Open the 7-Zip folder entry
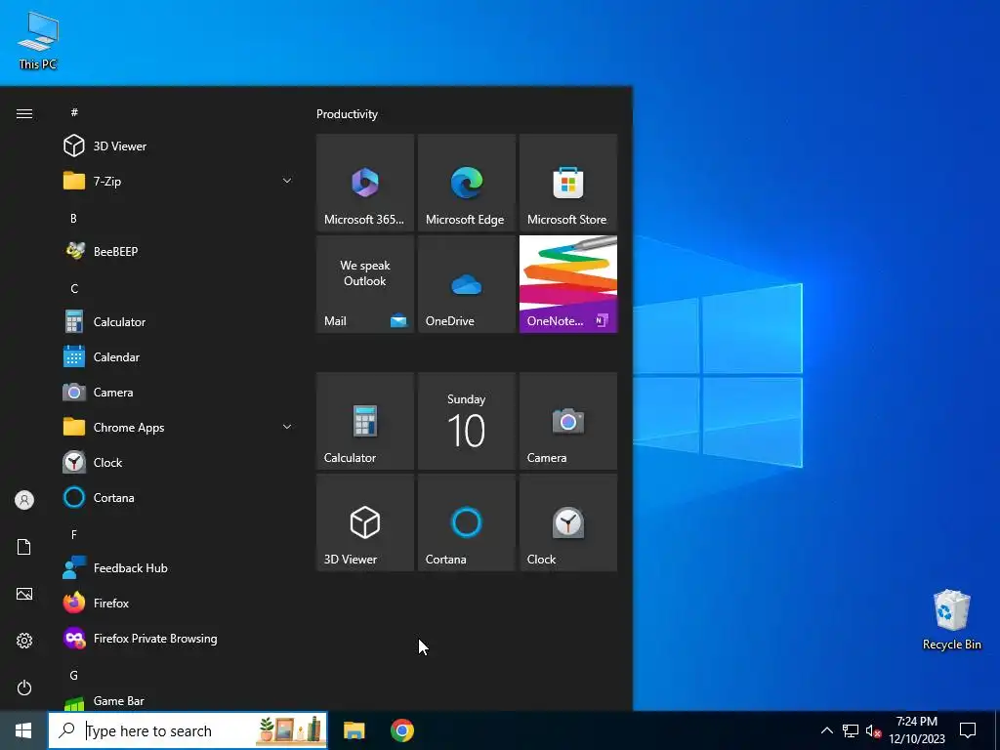The height and width of the screenshot is (750, 1000). pos(179,181)
